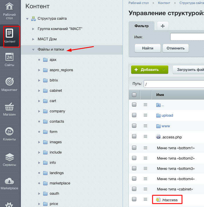The width and height of the screenshot is (204, 207).
Task: Select Файлы и папки in the tree
Action: coord(51,49)
